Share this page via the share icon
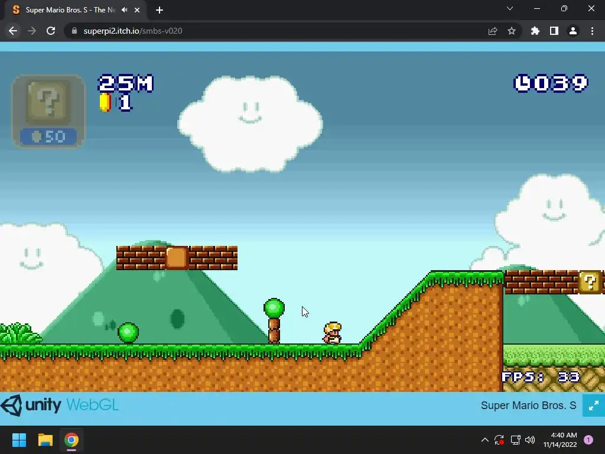This screenshot has width=605, height=454. [493, 31]
